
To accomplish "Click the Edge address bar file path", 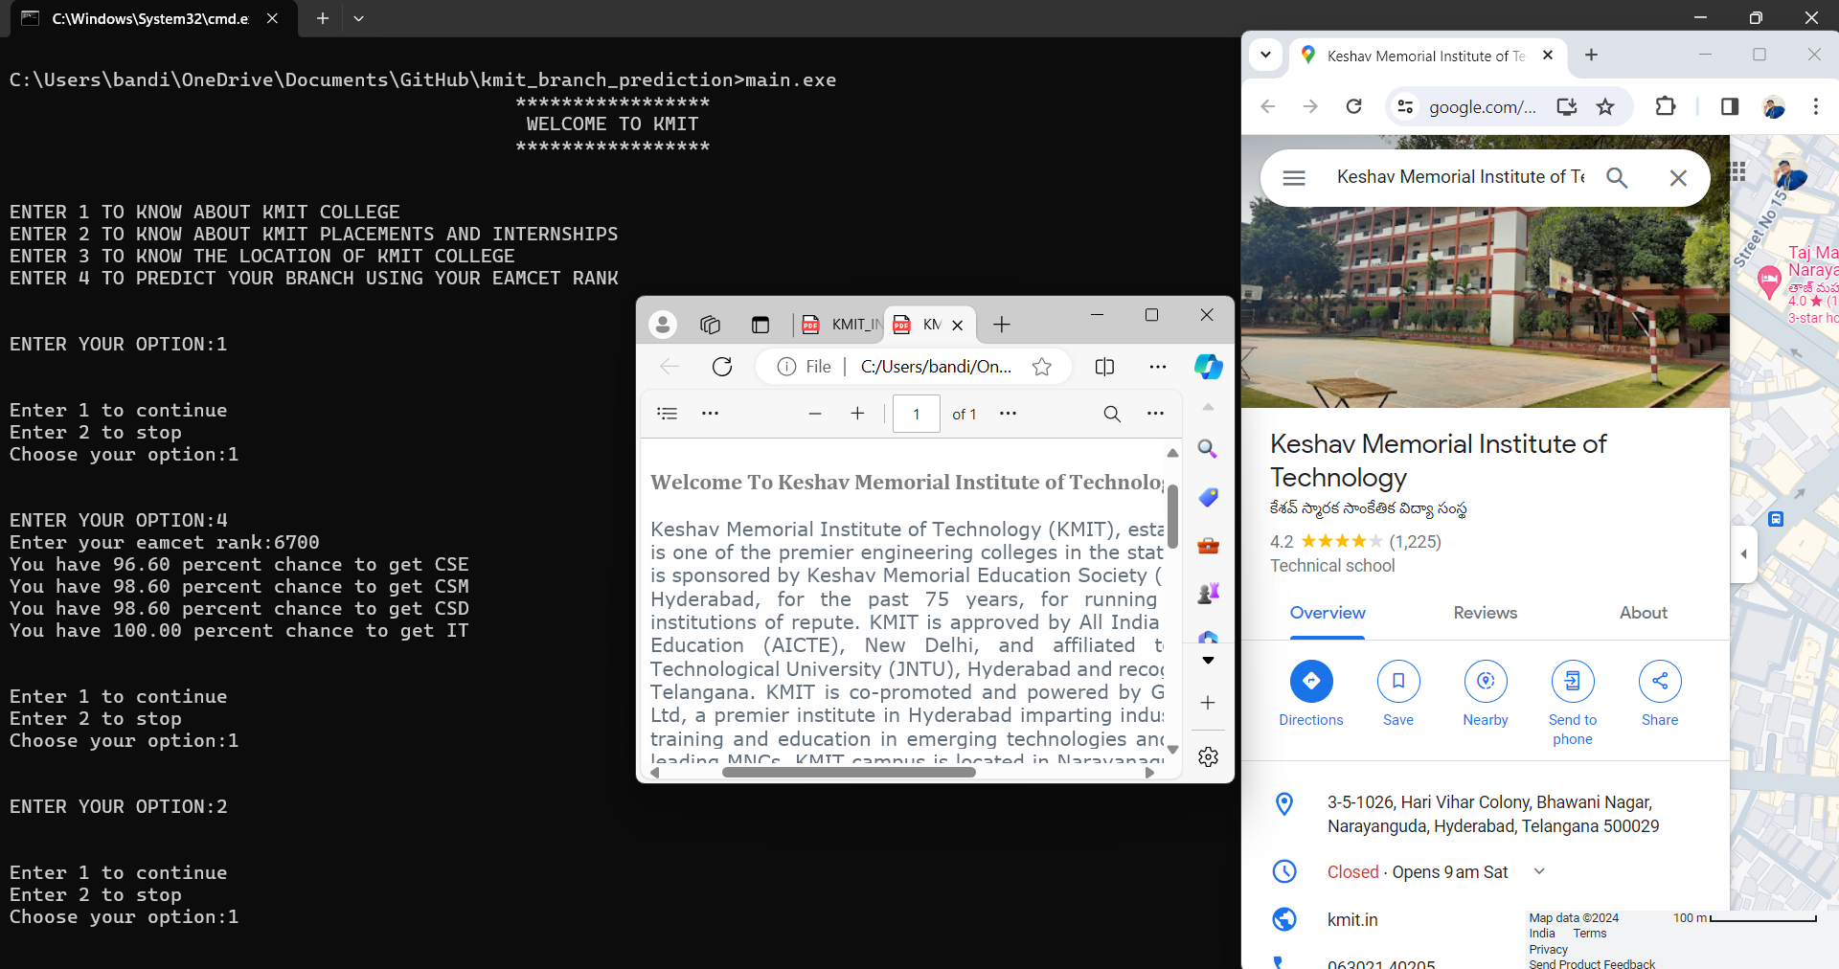I will [936, 367].
